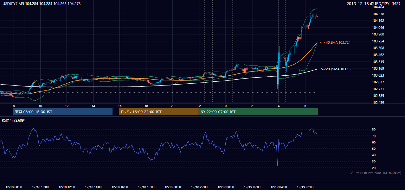The image size is (405, 190).
Task: Click hour label 4 under price chart
Action: tap(279, 106)
